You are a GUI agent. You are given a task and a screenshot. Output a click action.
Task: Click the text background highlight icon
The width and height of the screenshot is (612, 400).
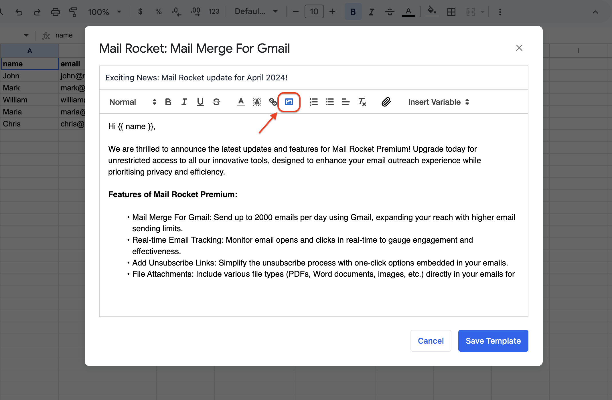[257, 102]
